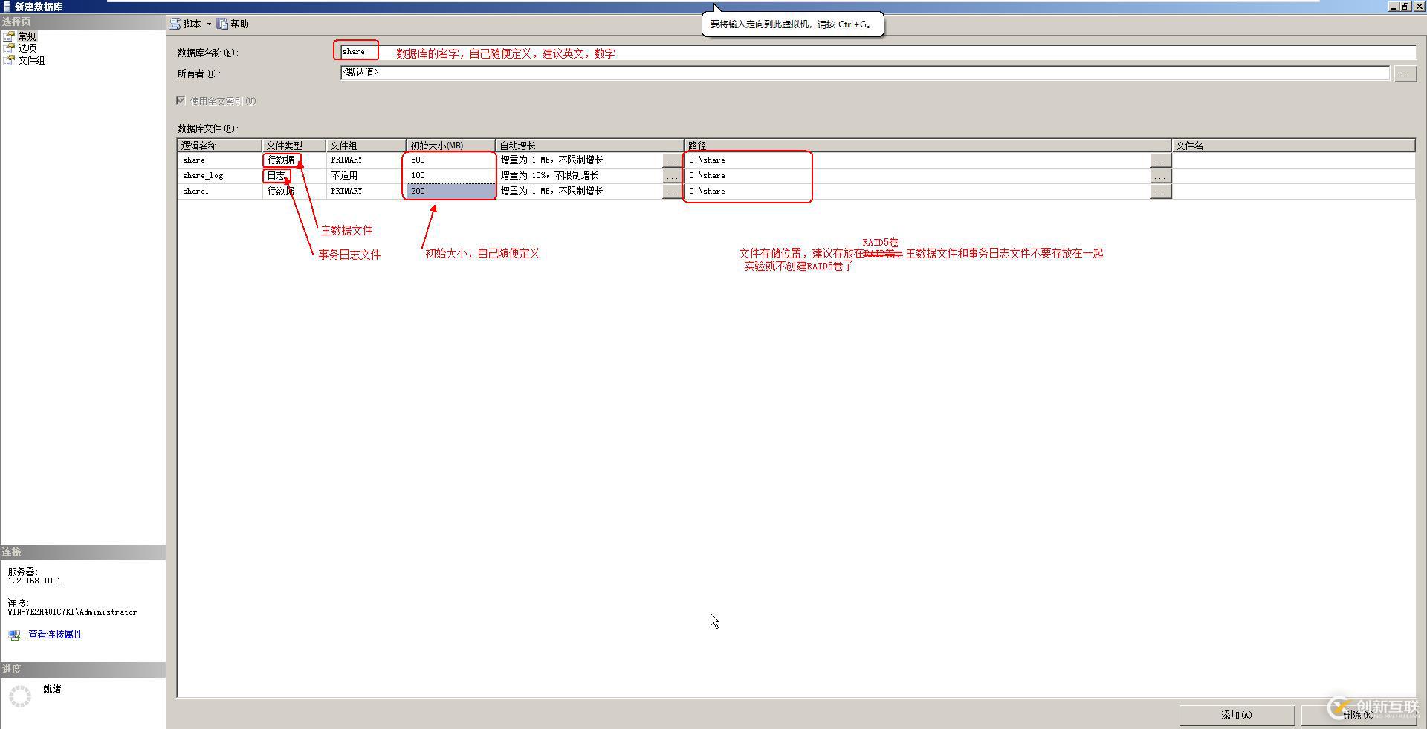Click the 自动增长 column header
This screenshot has width=1427, height=729.
(589, 146)
